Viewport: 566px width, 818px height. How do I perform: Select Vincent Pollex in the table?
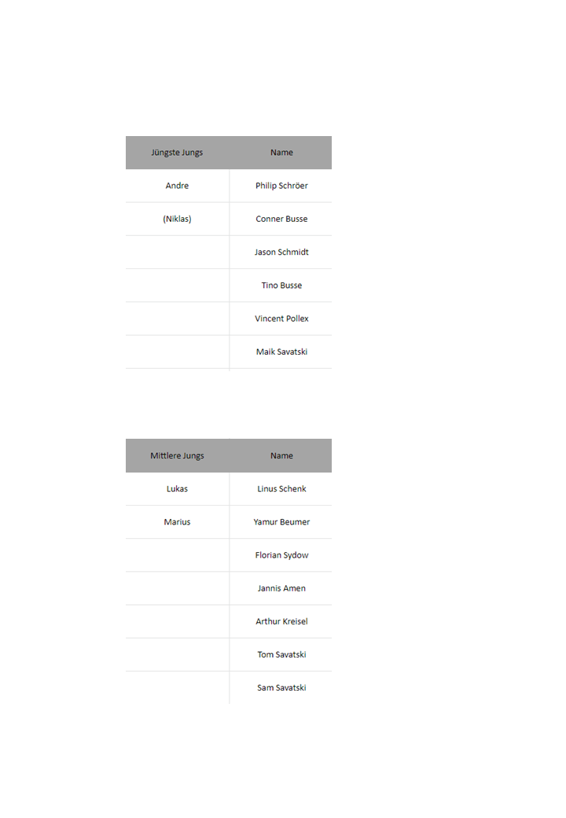281,319
